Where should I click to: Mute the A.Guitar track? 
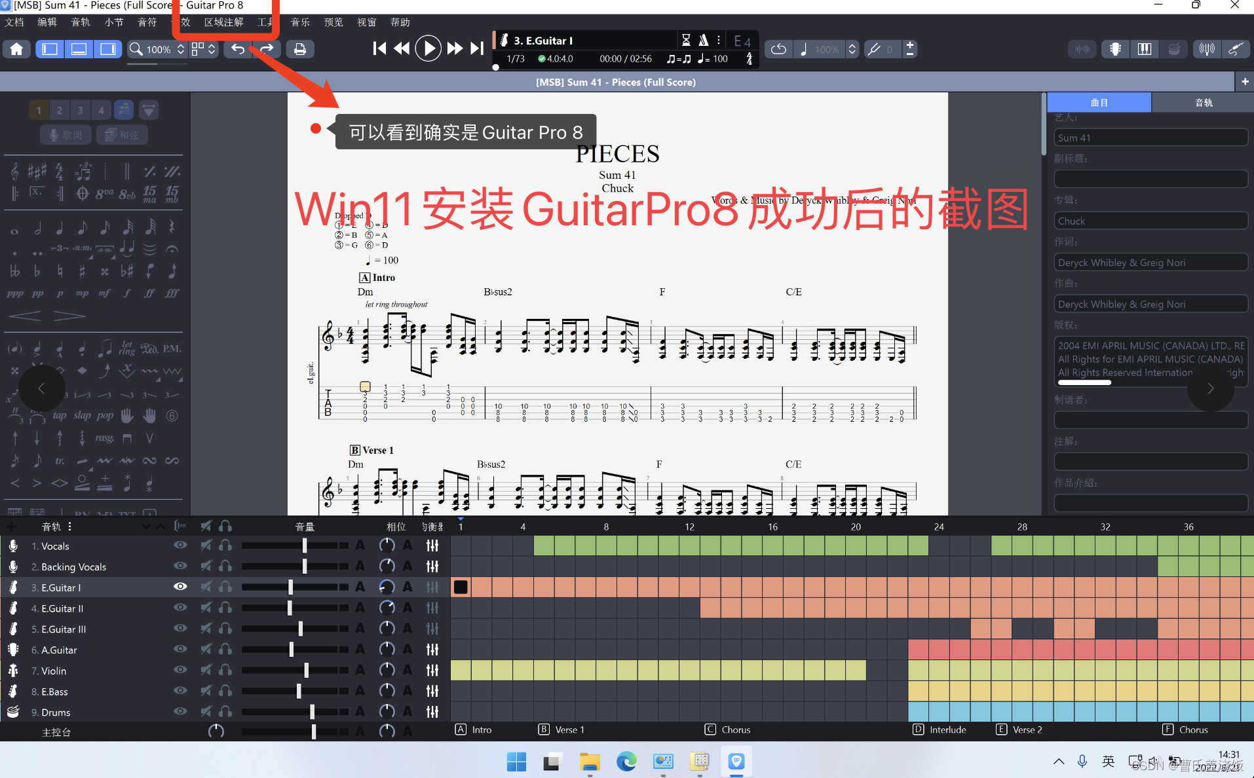point(206,649)
